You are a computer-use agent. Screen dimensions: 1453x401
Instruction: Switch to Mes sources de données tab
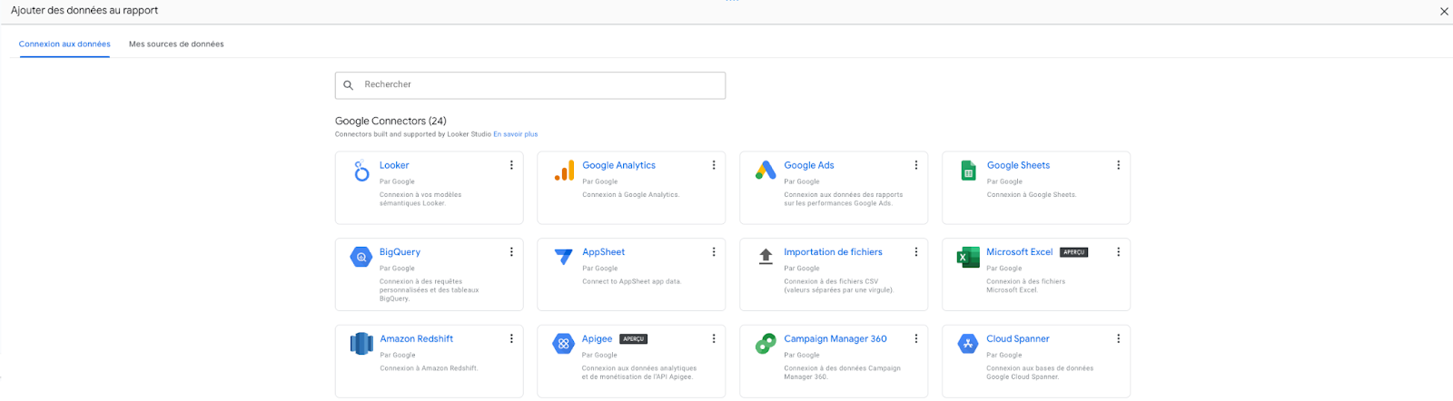pyautogui.click(x=176, y=44)
